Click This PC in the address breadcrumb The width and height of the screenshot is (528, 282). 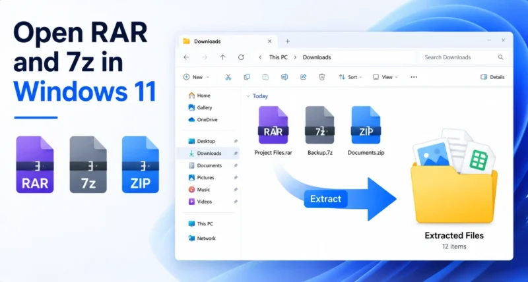click(x=279, y=57)
